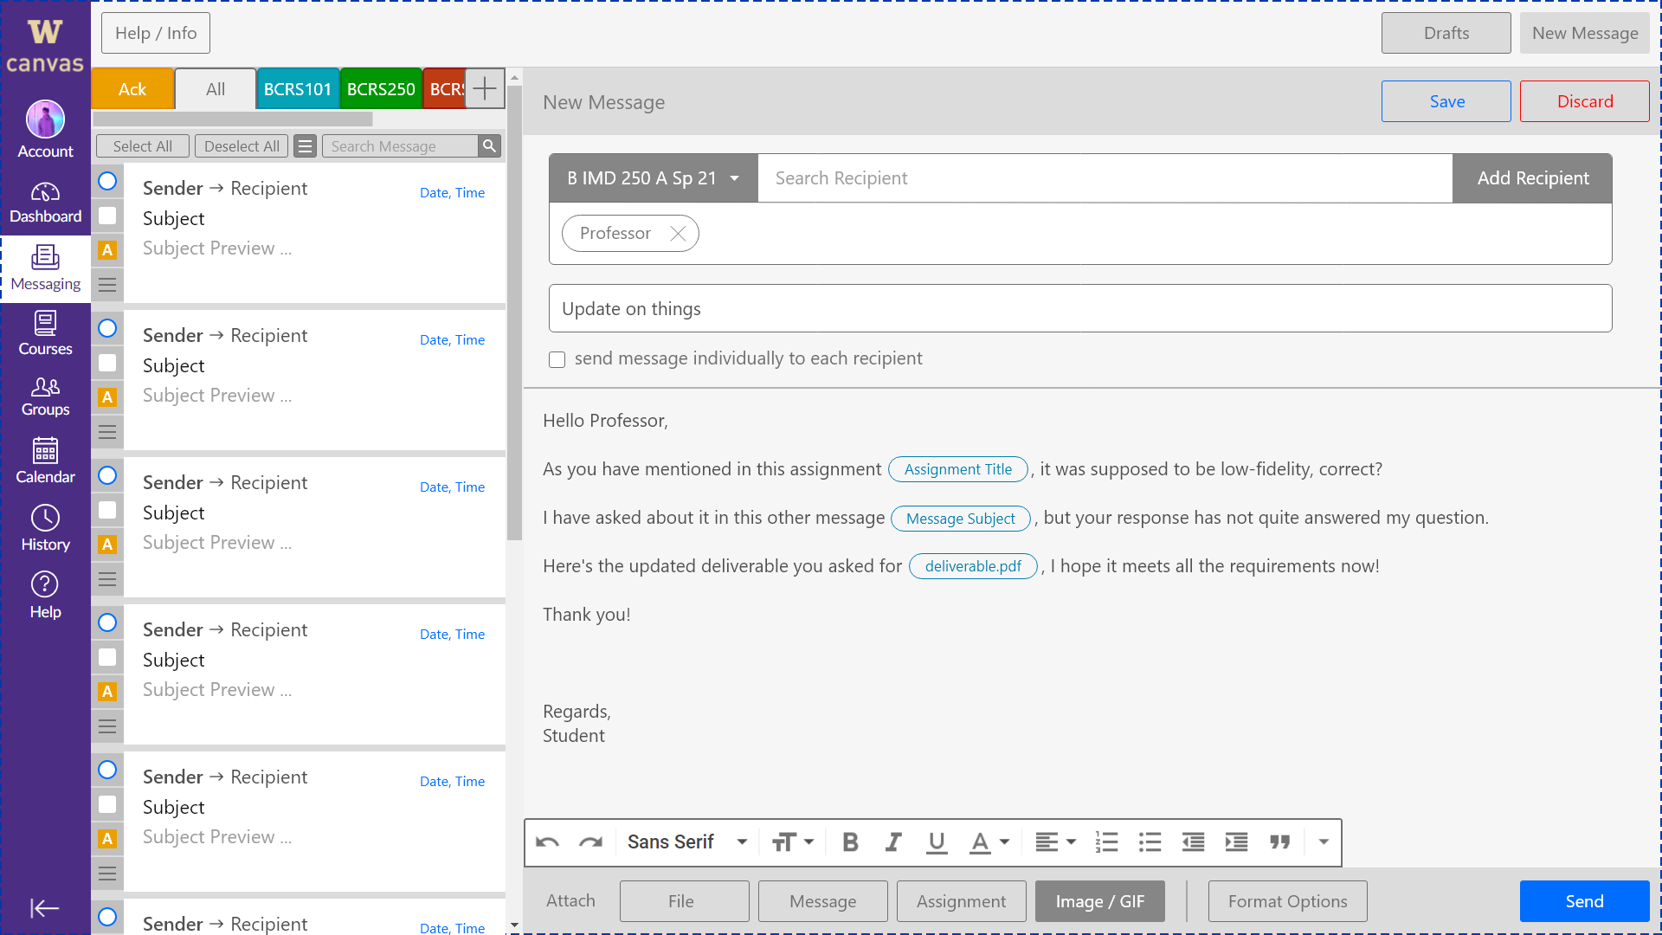Click the deliverable.pdf attachment chip

(973, 566)
